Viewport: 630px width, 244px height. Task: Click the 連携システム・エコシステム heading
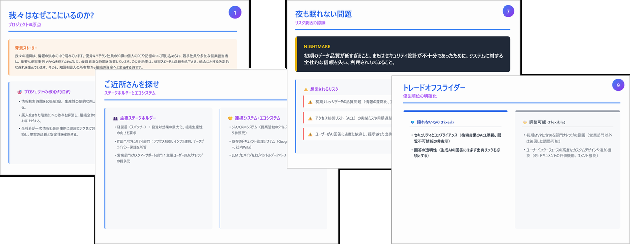[257, 118]
